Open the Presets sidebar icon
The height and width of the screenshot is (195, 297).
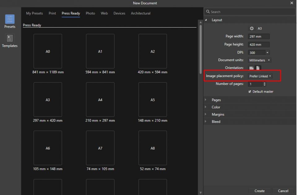click(x=10, y=19)
